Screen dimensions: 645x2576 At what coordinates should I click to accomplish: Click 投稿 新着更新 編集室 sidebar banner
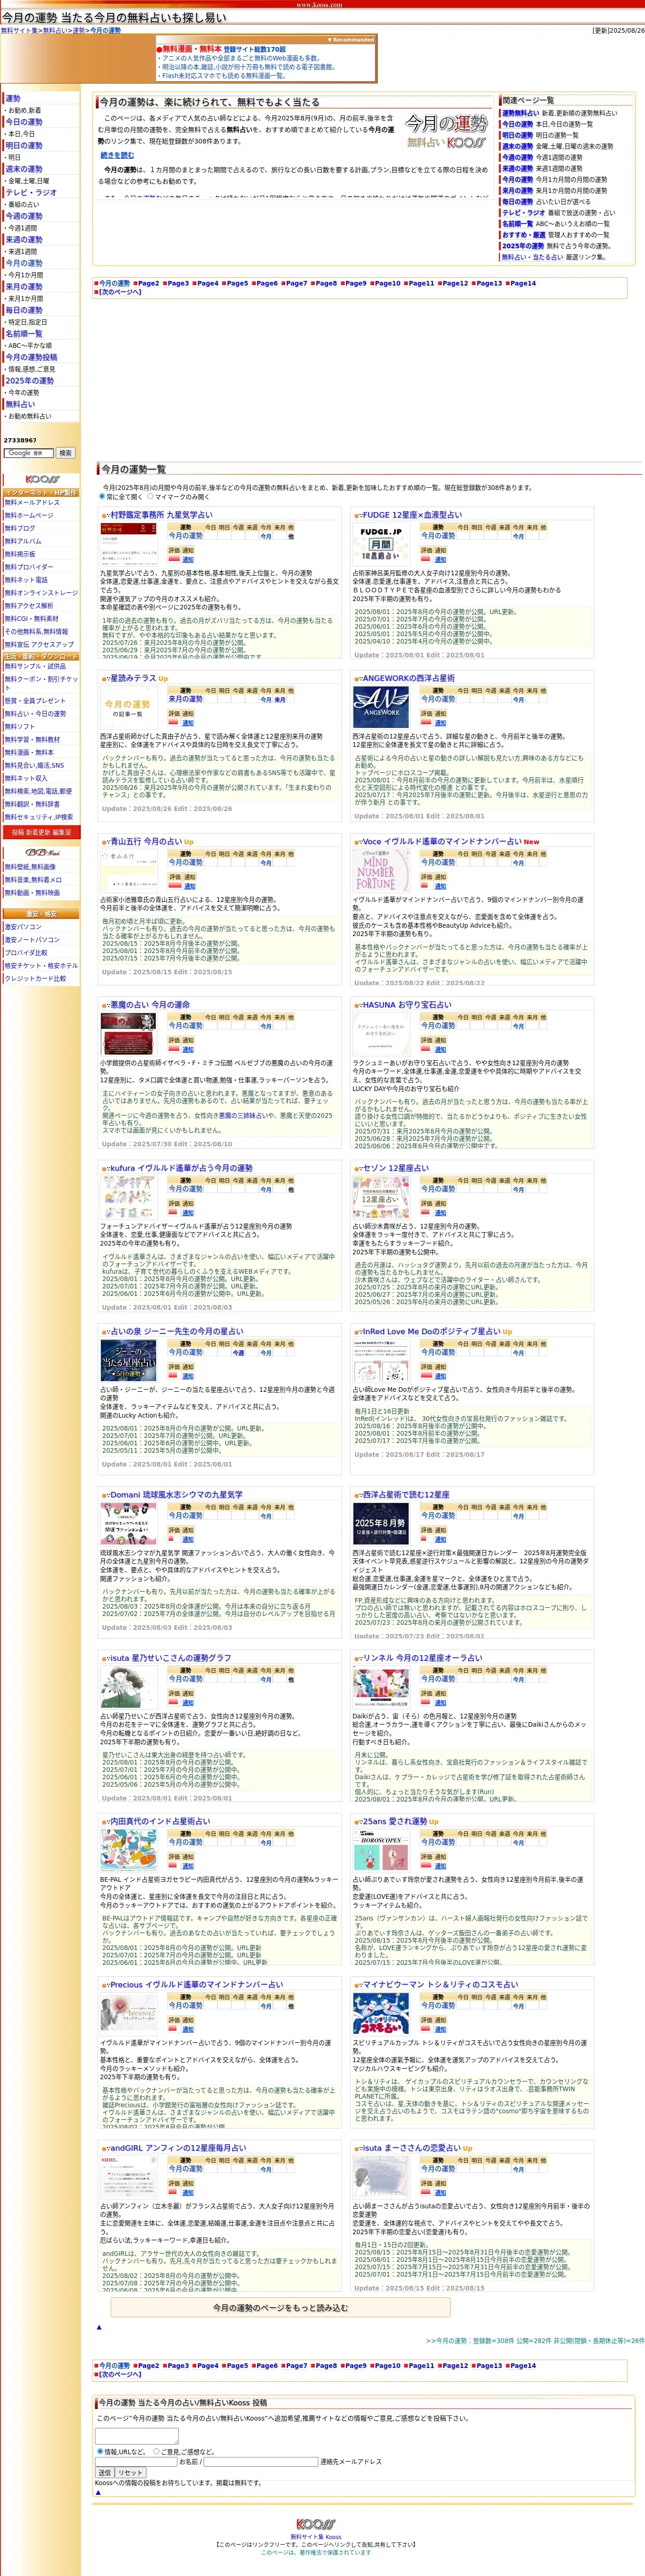coord(41,832)
